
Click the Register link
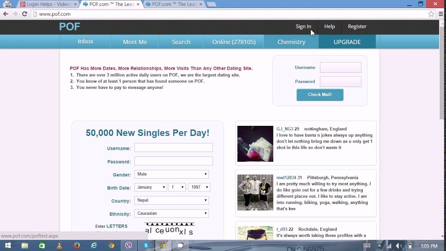pos(357,26)
